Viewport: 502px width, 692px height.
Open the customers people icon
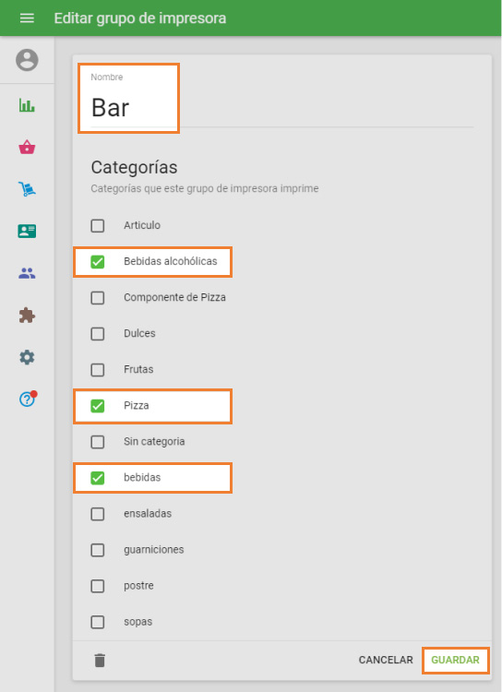27,273
